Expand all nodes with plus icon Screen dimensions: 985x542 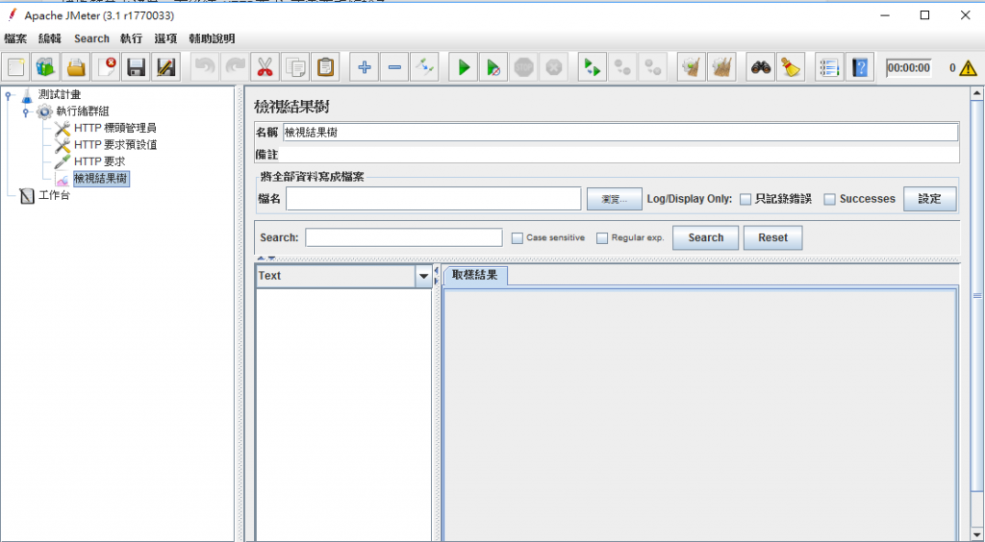[x=364, y=67]
